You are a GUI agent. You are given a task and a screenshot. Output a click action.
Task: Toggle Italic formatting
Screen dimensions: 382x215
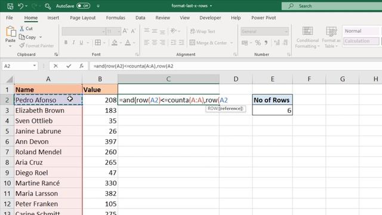point(73,42)
